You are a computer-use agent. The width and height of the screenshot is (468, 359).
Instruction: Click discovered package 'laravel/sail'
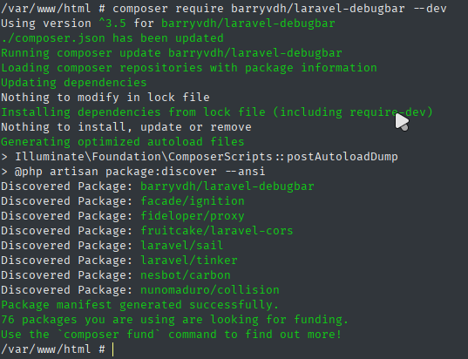pos(182,246)
